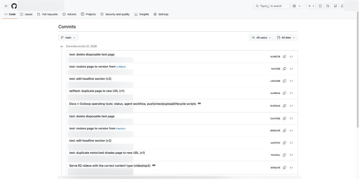Browse repository at commit ee507d4
Image resolution: width=359 pixels, height=179 pixels.
click(x=291, y=143)
